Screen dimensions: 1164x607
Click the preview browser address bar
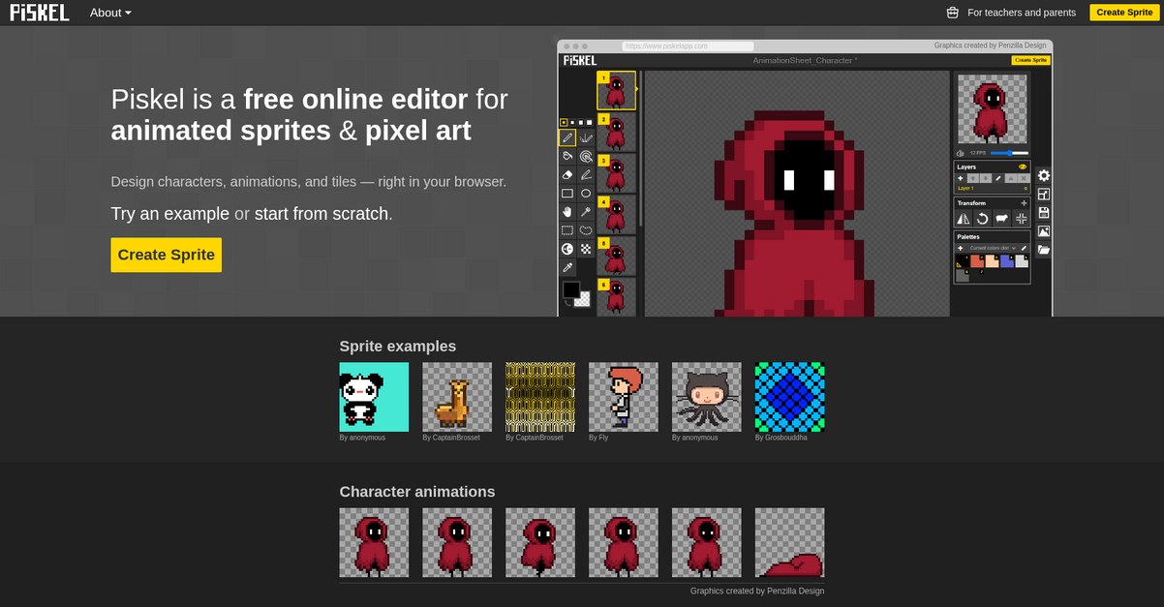click(688, 46)
